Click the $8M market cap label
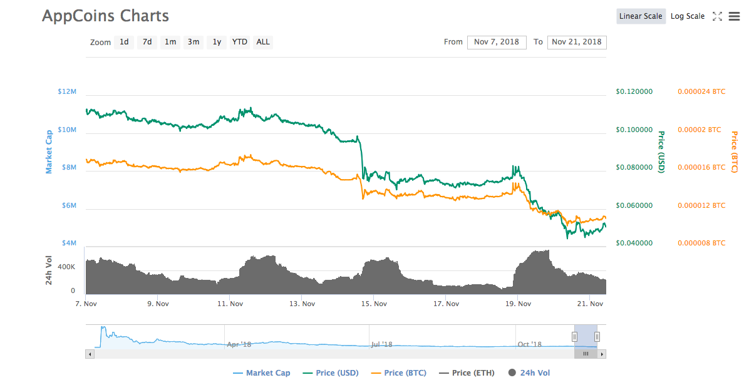 click(70, 168)
